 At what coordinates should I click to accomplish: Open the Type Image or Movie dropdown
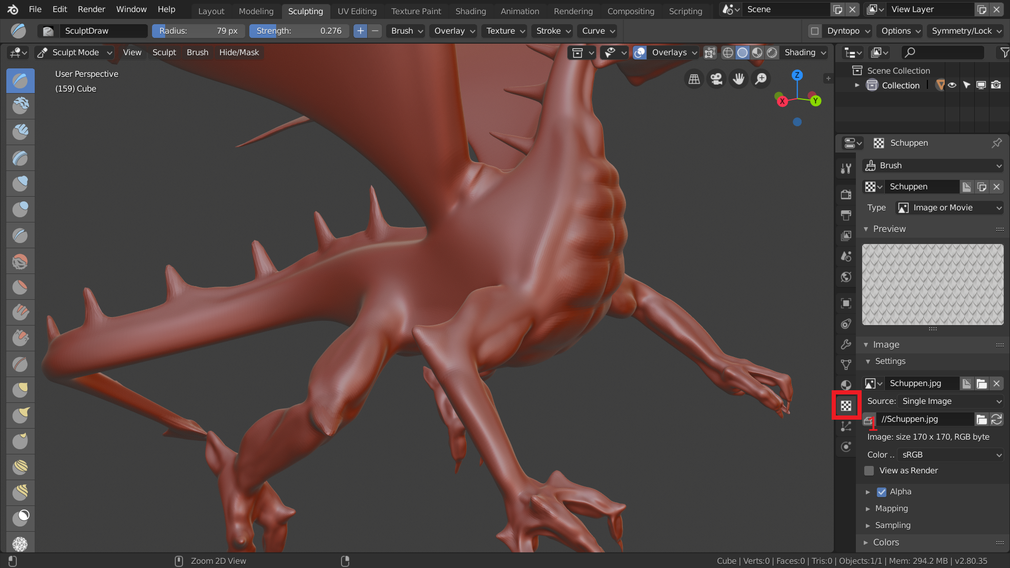point(950,208)
